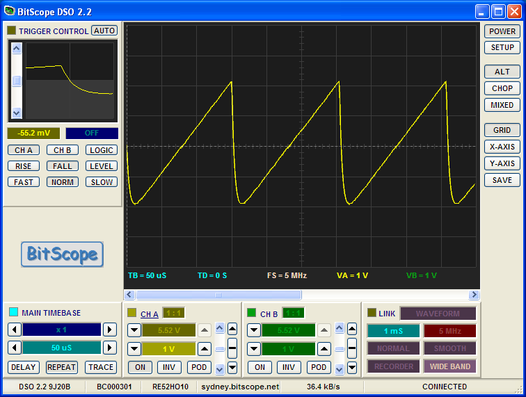
Task: Click the trigger control olive indicator square
Action: coord(11,31)
